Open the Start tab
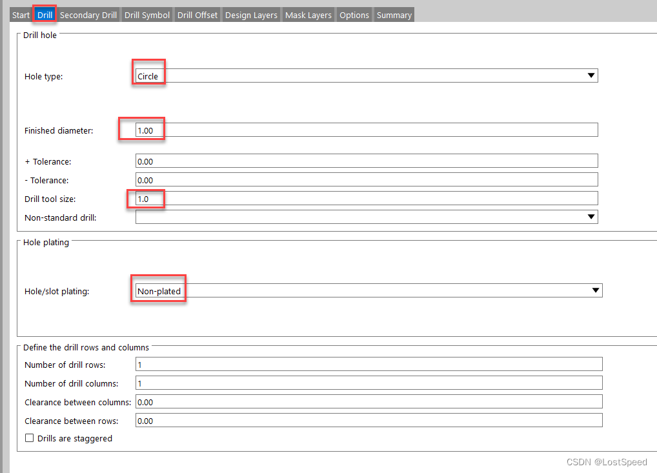The height and width of the screenshot is (473, 657). (21, 15)
